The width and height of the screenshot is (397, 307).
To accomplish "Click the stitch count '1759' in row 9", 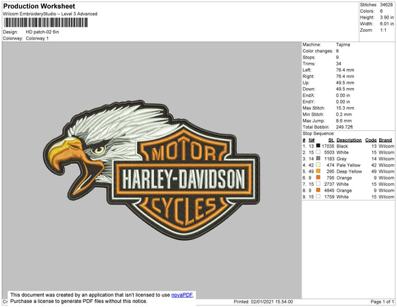I will point(329,197).
